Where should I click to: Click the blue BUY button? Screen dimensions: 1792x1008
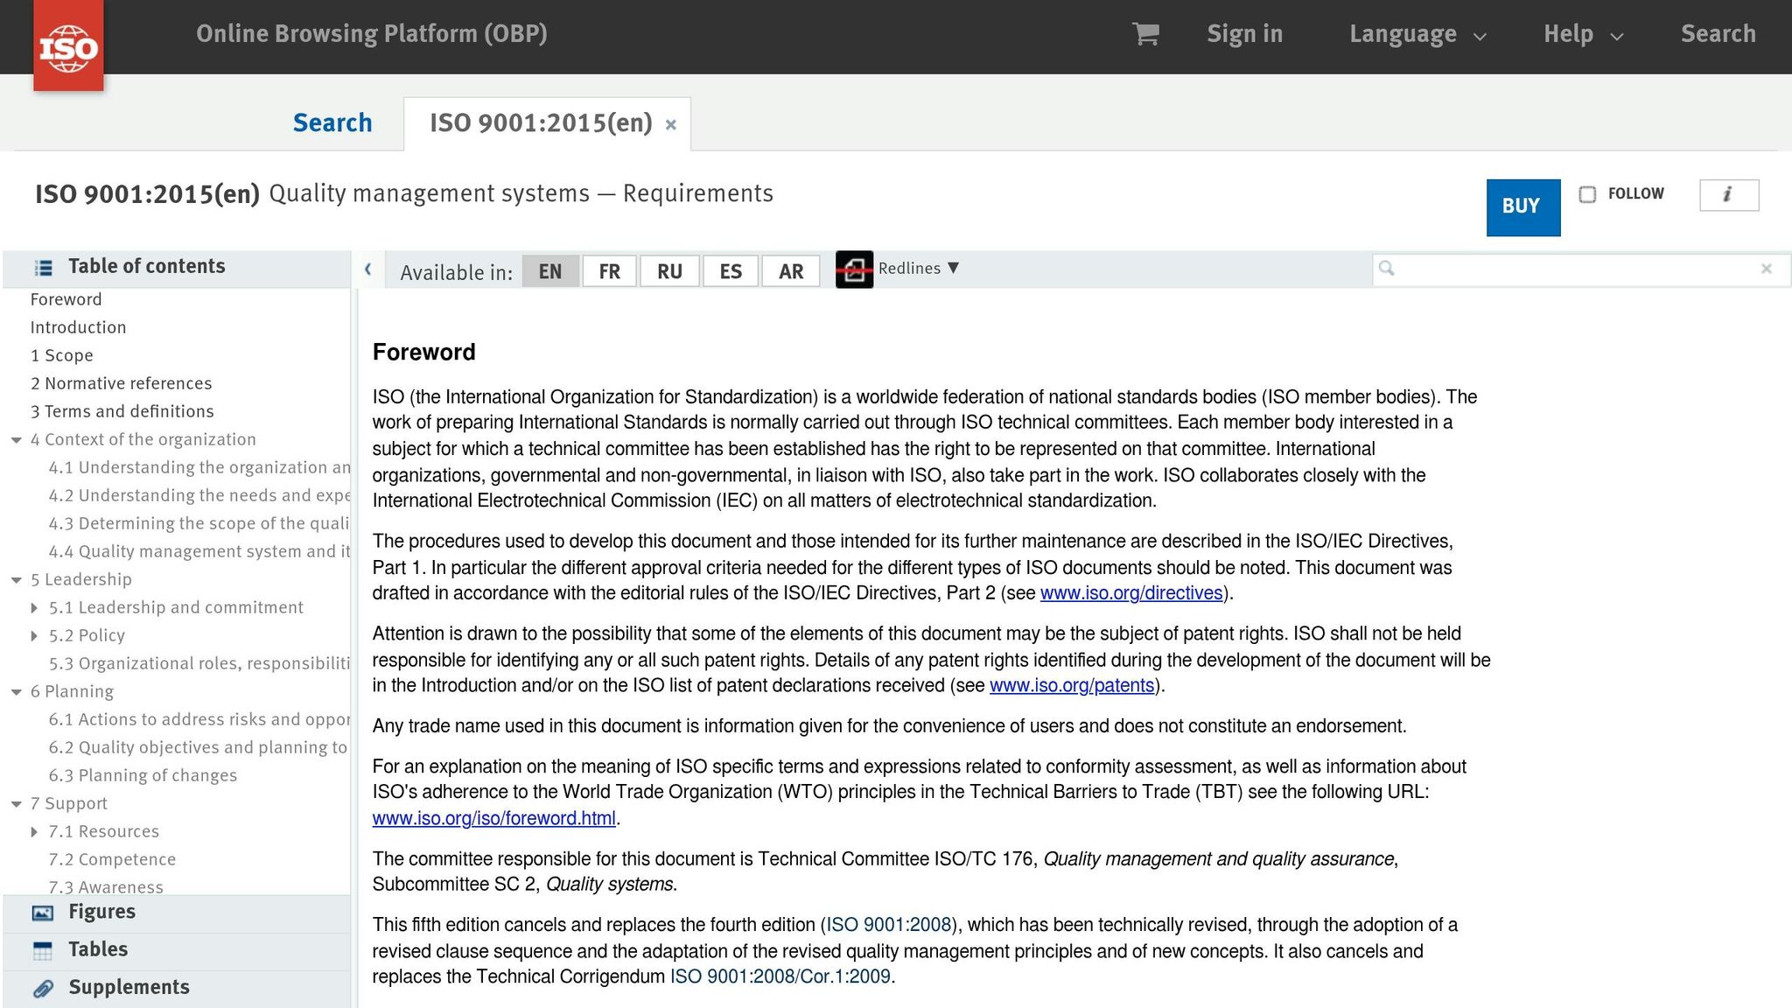coord(1522,207)
